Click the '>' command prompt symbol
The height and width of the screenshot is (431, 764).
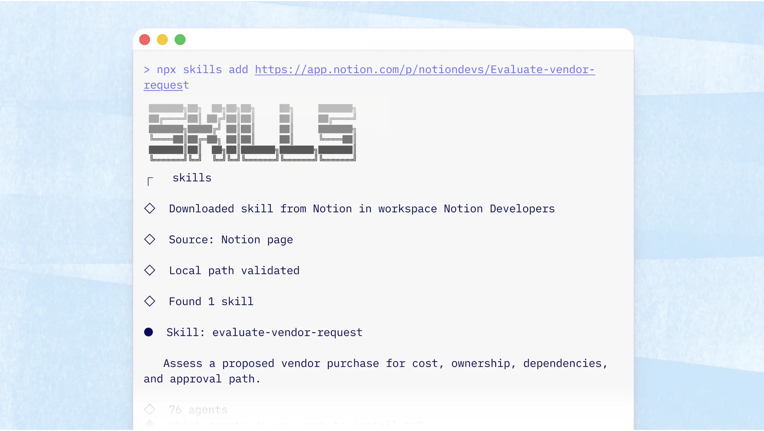pos(147,70)
